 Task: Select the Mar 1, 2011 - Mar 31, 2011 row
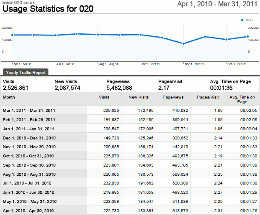tap(130, 110)
